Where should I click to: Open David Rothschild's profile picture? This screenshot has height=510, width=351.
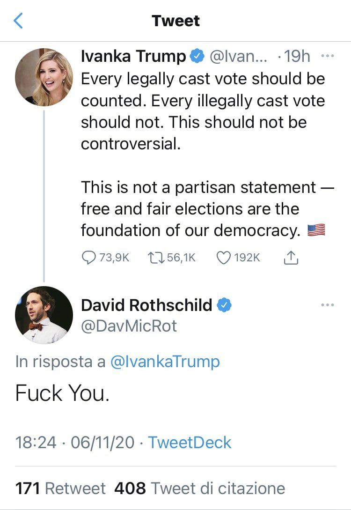pos(44,315)
